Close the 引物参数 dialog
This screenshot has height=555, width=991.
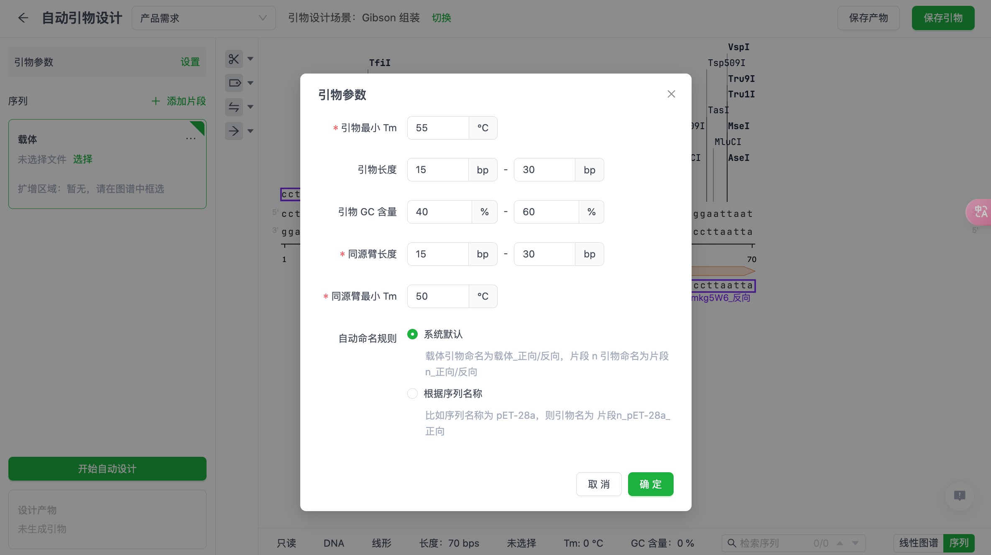pyautogui.click(x=671, y=94)
